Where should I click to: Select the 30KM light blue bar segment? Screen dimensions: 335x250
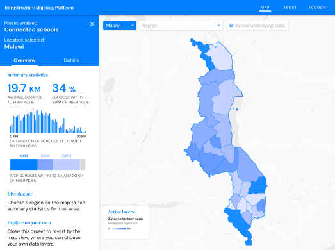67,165
